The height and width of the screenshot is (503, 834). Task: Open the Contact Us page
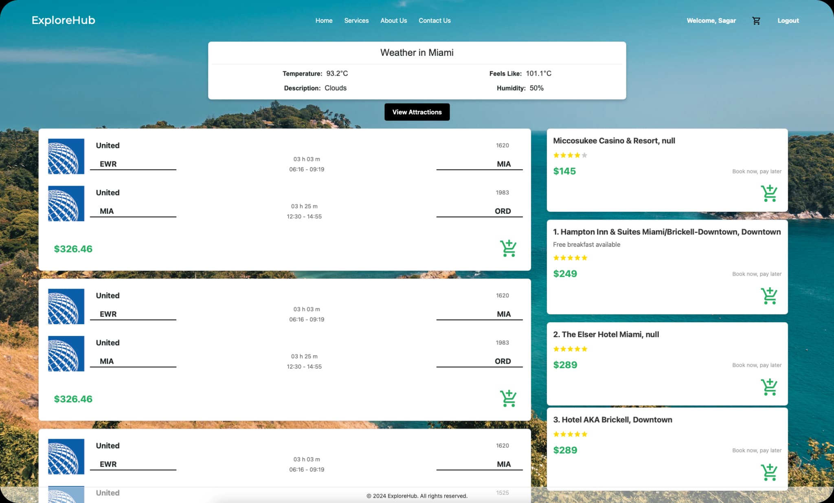click(x=435, y=21)
